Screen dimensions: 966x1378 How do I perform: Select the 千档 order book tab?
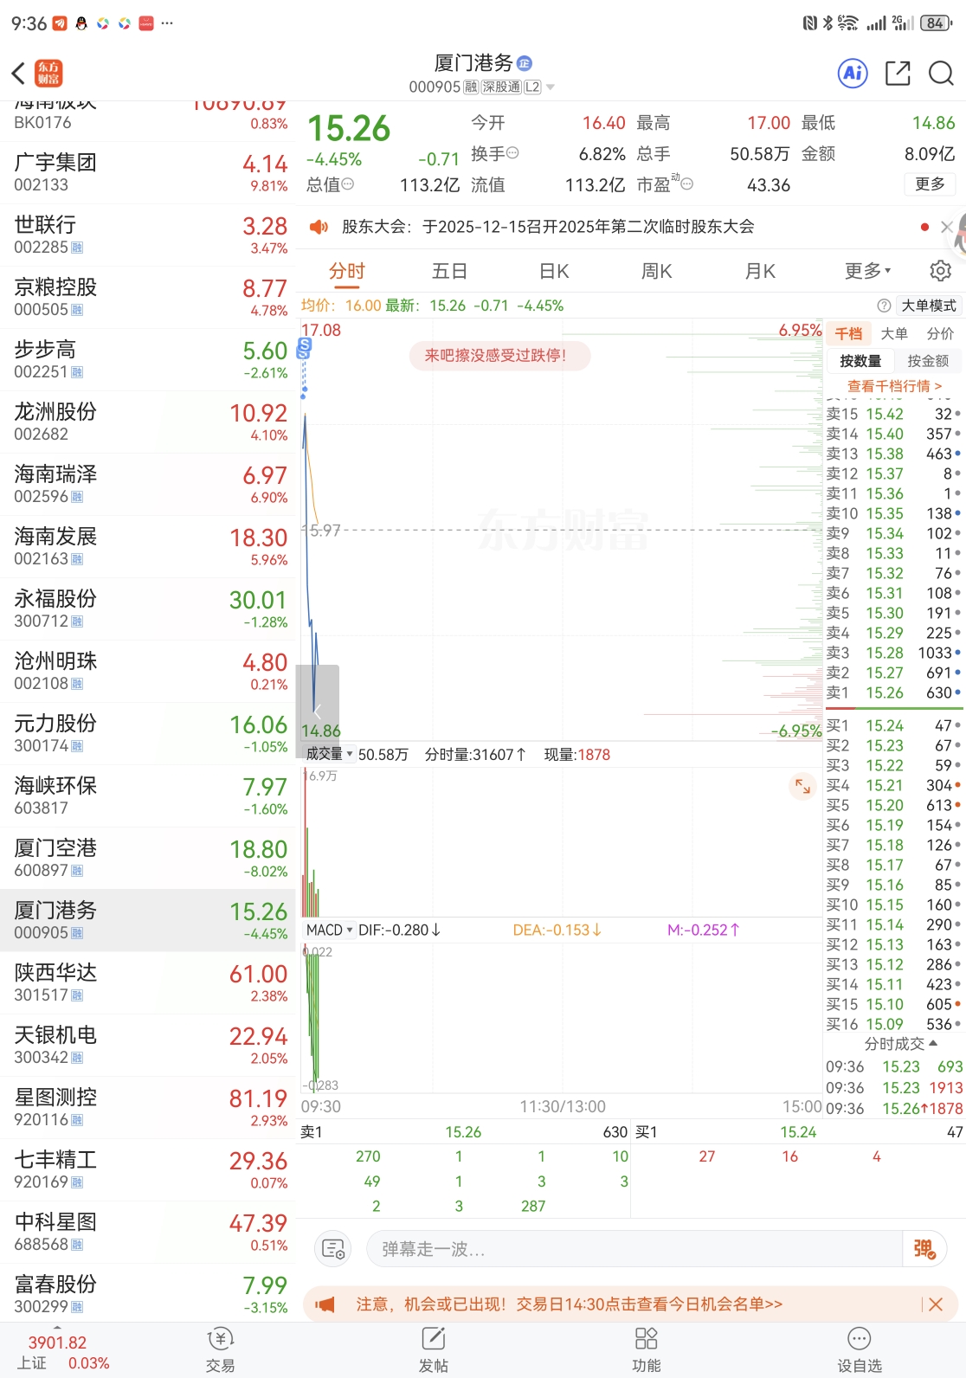(x=848, y=333)
